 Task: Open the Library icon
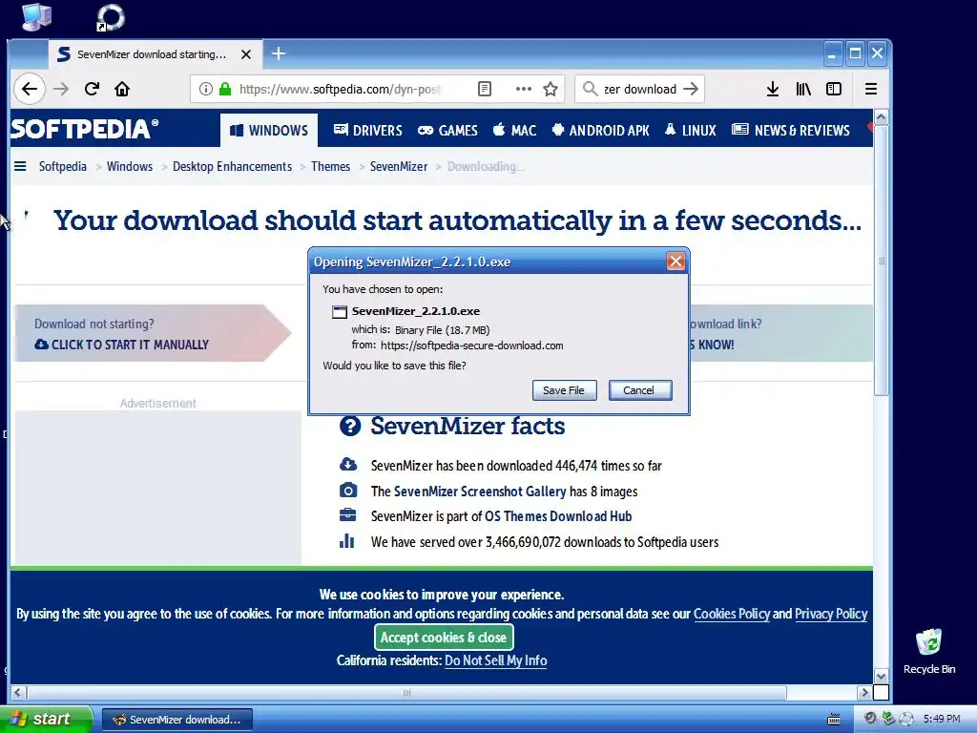803,89
